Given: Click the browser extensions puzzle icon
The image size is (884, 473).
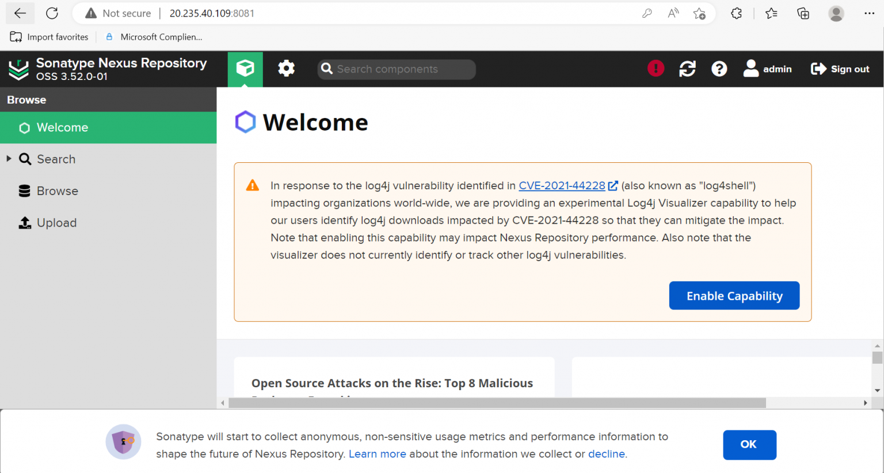Looking at the screenshot, I should tap(736, 13).
